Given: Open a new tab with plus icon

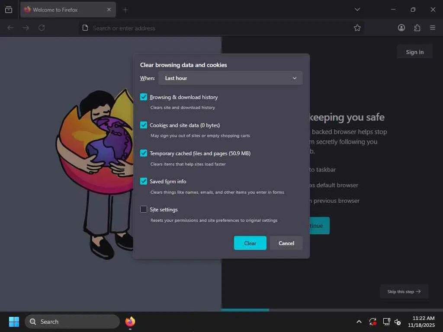Looking at the screenshot, I should [x=125, y=10].
